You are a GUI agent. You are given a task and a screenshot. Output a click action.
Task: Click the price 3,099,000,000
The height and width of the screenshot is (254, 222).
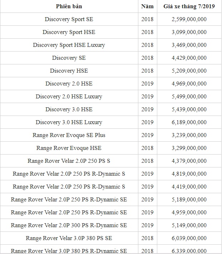189,32
